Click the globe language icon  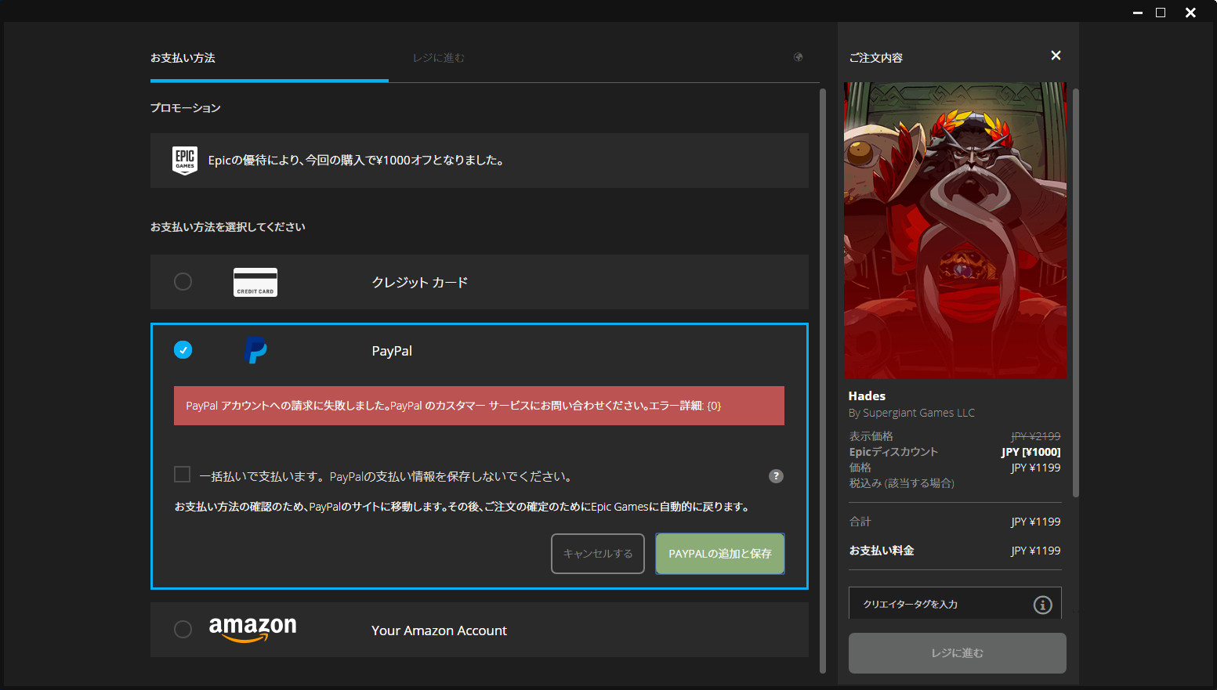(x=798, y=57)
